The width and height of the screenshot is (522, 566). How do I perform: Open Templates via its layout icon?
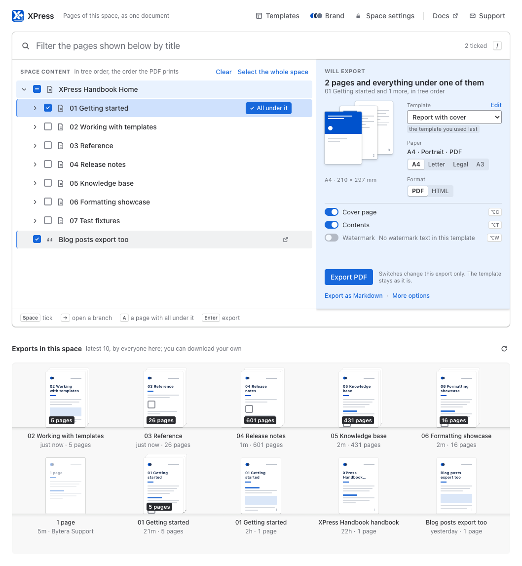click(x=259, y=16)
